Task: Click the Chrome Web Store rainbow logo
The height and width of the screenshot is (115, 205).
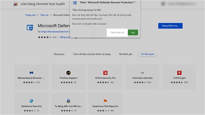Action: pyautogui.click(x=16, y=4)
